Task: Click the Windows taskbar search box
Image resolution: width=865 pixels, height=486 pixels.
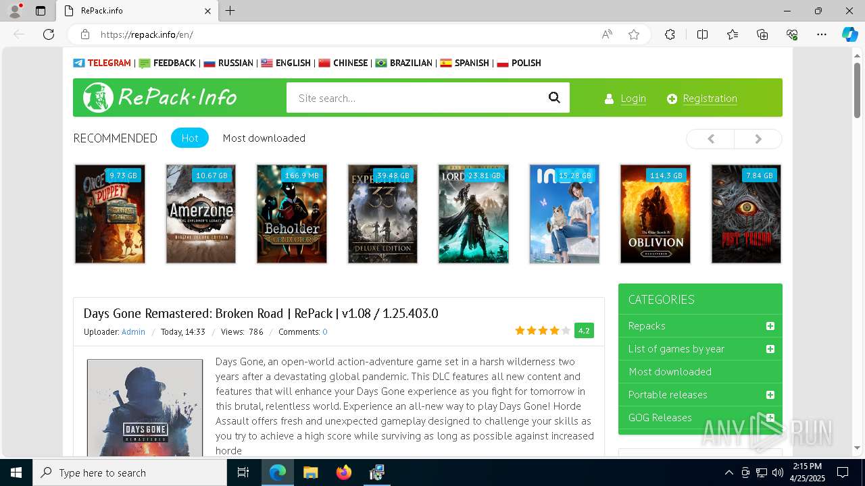Action: tap(130, 473)
